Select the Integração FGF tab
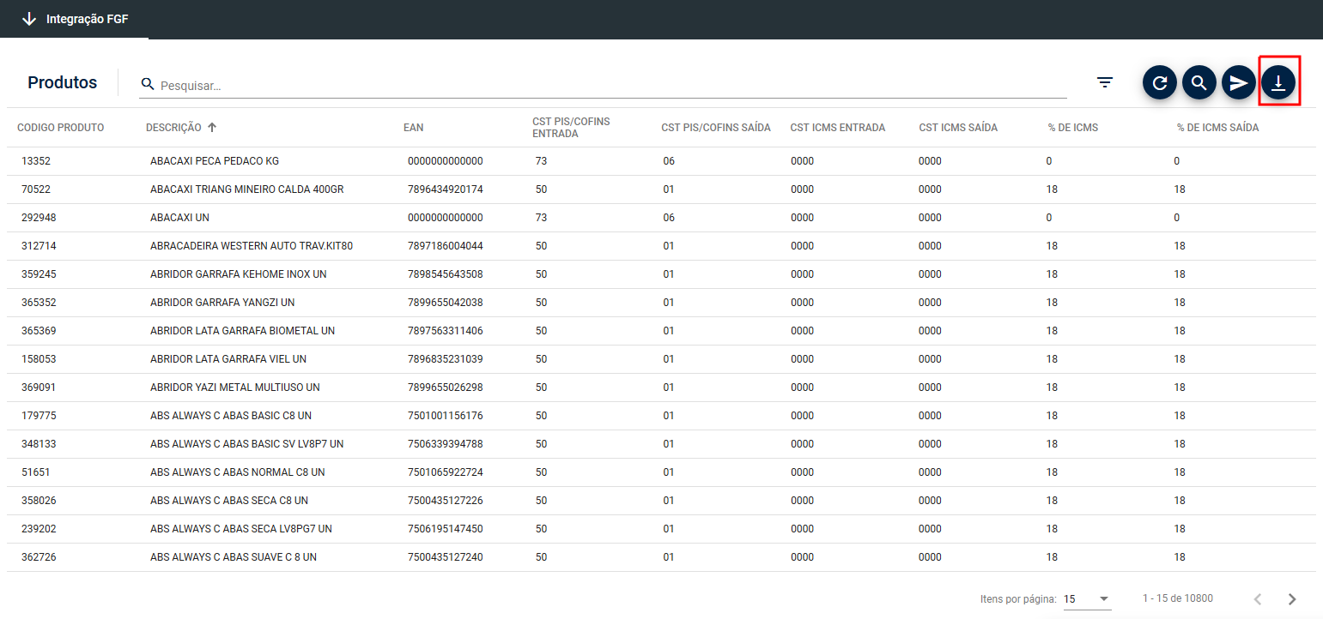The width and height of the screenshot is (1323, 619). (87, 19)
